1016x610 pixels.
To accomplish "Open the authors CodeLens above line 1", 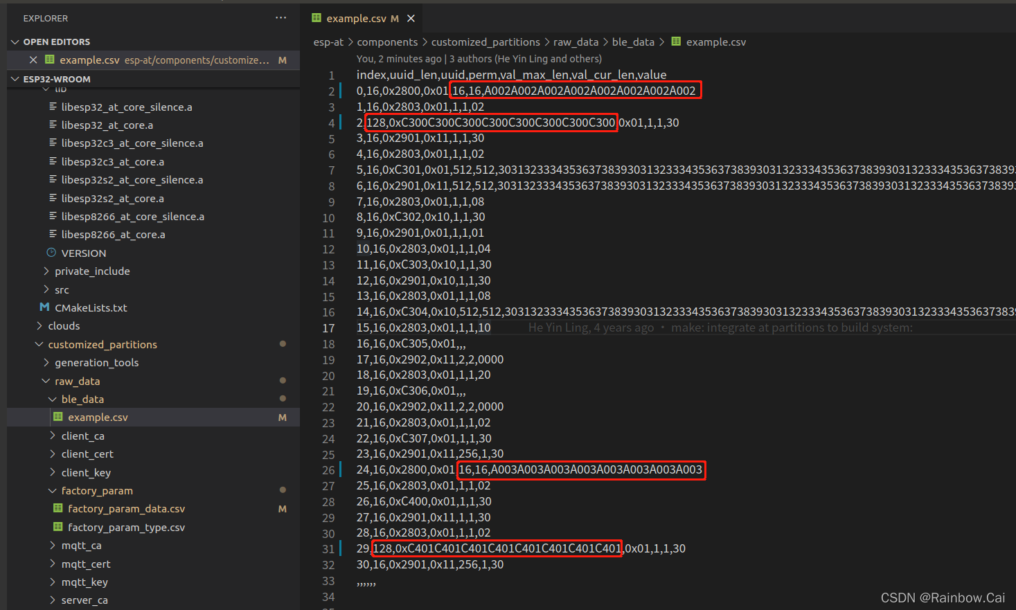I will [479, 59].
